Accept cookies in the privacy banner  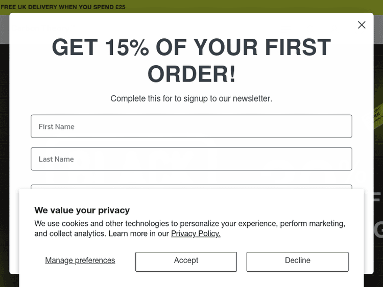click(x=186, y=261)
